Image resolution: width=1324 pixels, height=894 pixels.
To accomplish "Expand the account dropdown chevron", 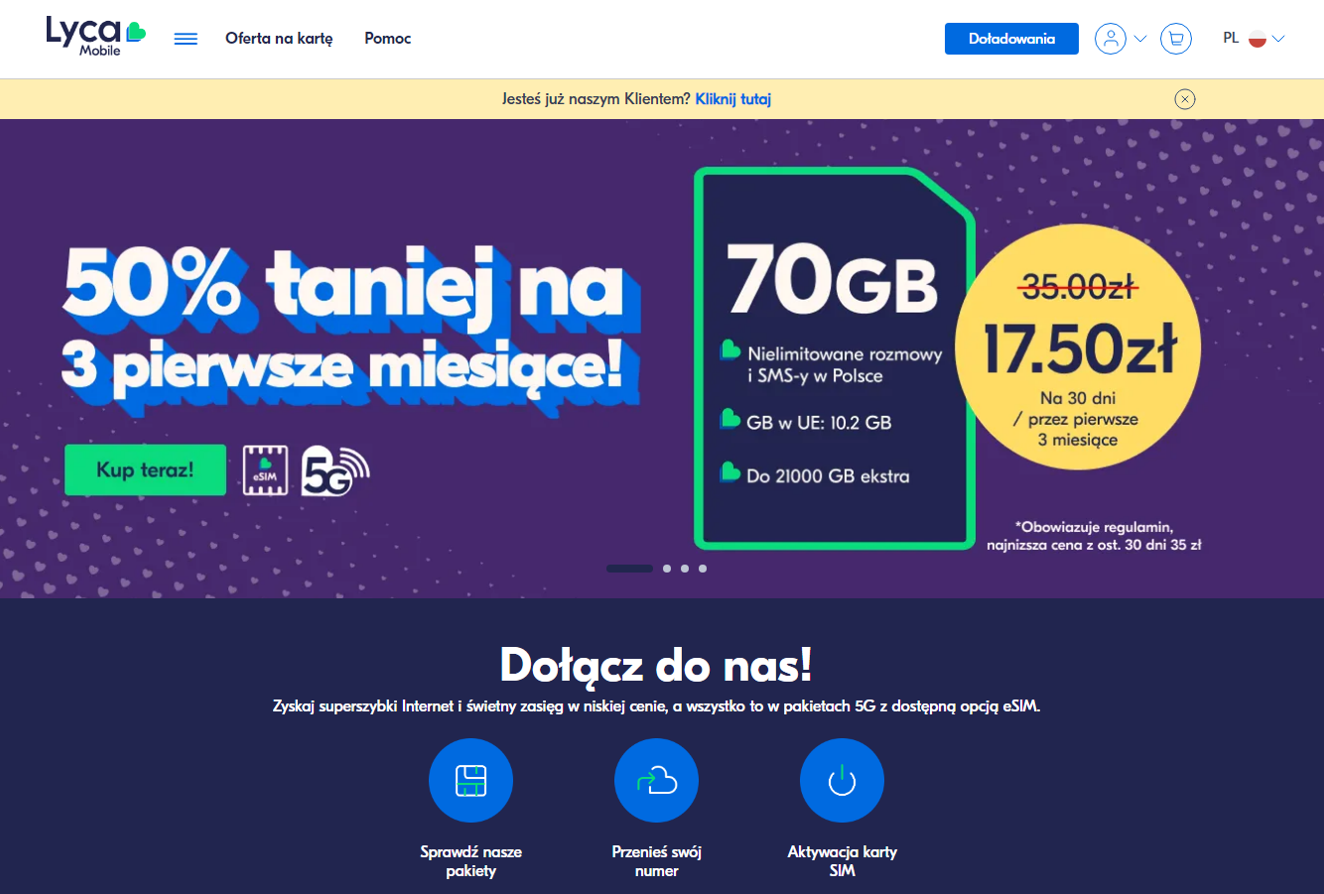I will [1140, 39].
